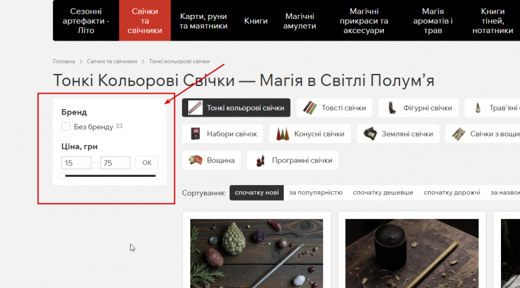Image resolution: width=520 pixels, height=288 pixels.
Task: Open first product image with green cone candle
Action: tap(257, 253)
